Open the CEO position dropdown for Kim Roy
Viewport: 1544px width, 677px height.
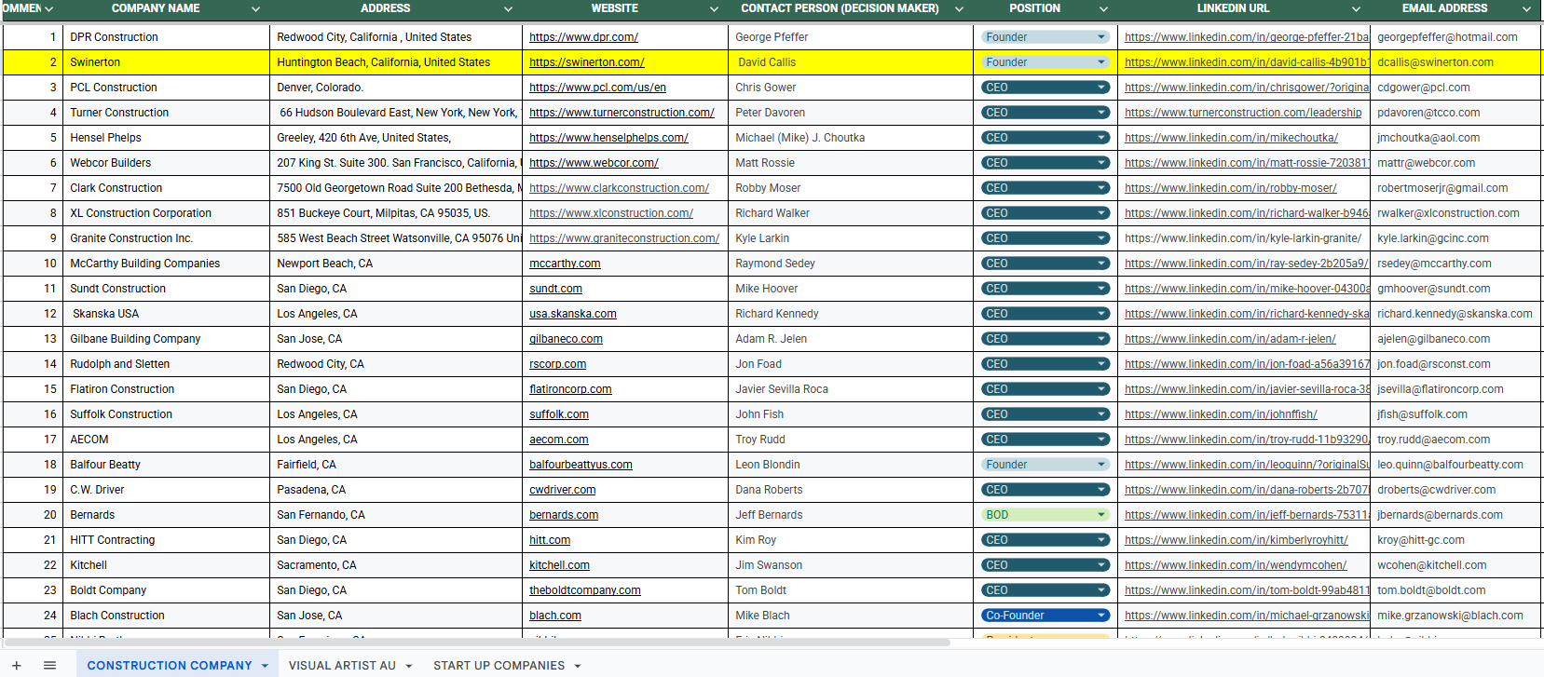click(x=1101, y=540)
